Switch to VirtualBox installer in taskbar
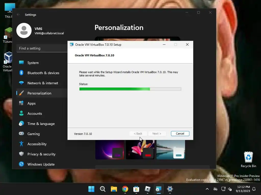 [x=159, y=189]
